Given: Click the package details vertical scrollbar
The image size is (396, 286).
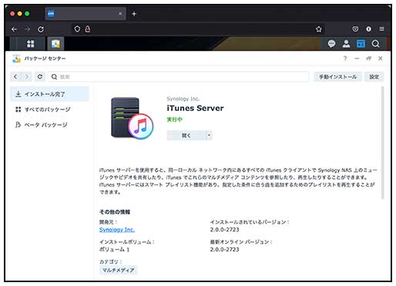Looking at the screenshot, I should pos(382,143).
